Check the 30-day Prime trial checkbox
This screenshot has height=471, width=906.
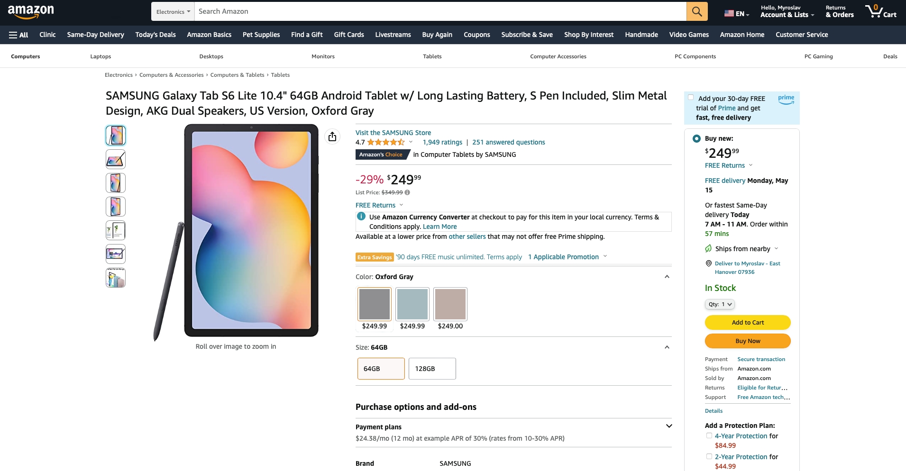click(691, 98)
